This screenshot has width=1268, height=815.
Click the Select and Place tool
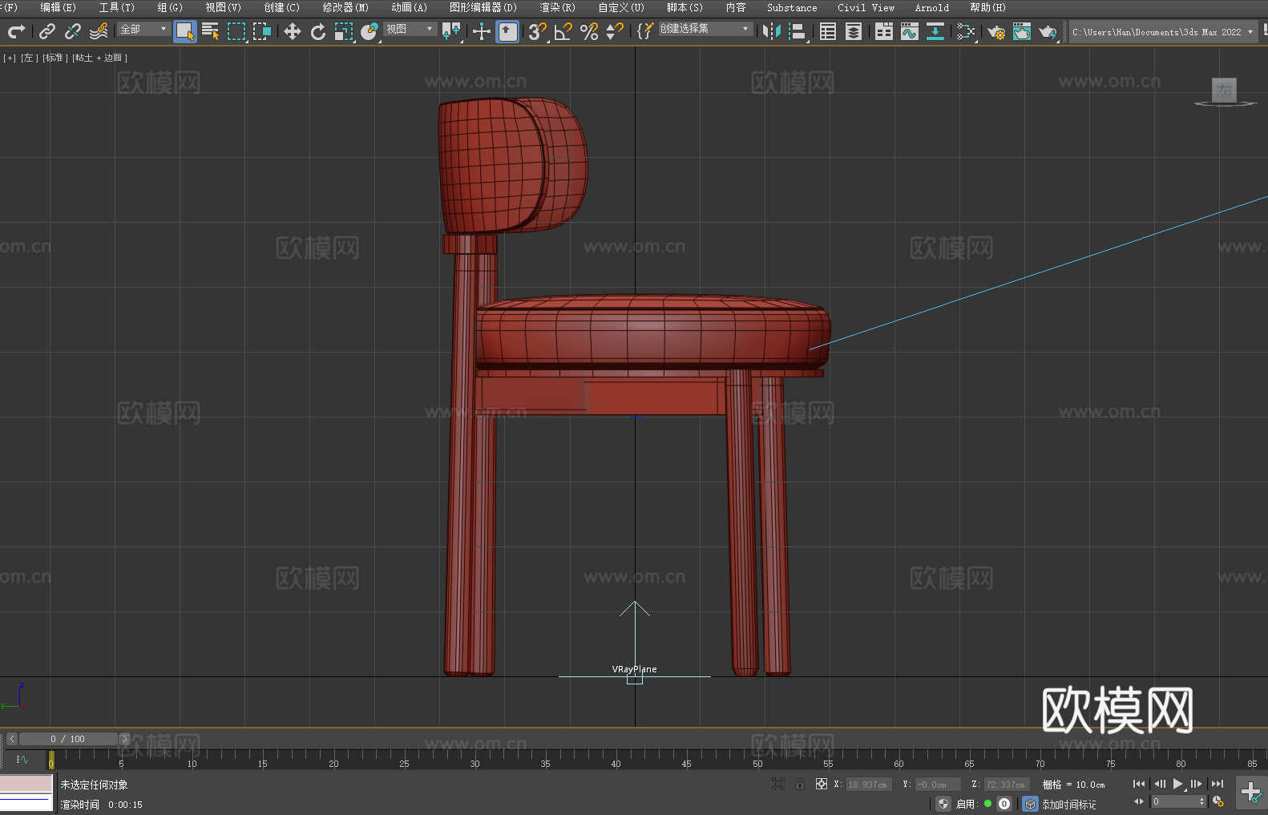369,31
